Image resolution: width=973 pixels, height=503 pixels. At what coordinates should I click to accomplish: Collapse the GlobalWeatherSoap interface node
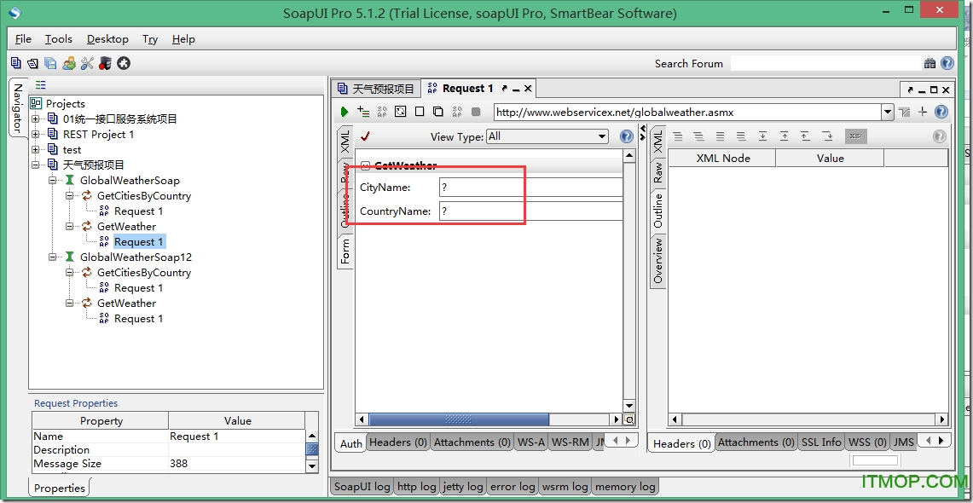[53, 180]
